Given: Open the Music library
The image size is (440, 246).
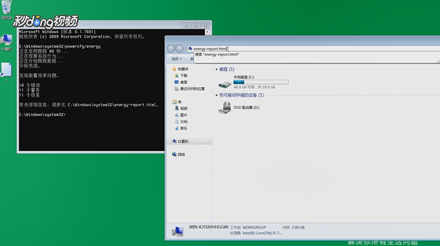Looking at the screenshot, I should click(181, 128).
